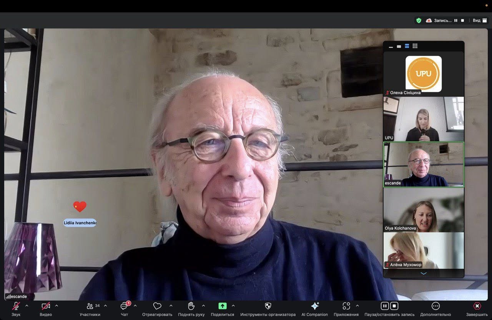Unmute microphone via Звук button
This screenshot has height=320, width=492.
(x=16, y=306)
